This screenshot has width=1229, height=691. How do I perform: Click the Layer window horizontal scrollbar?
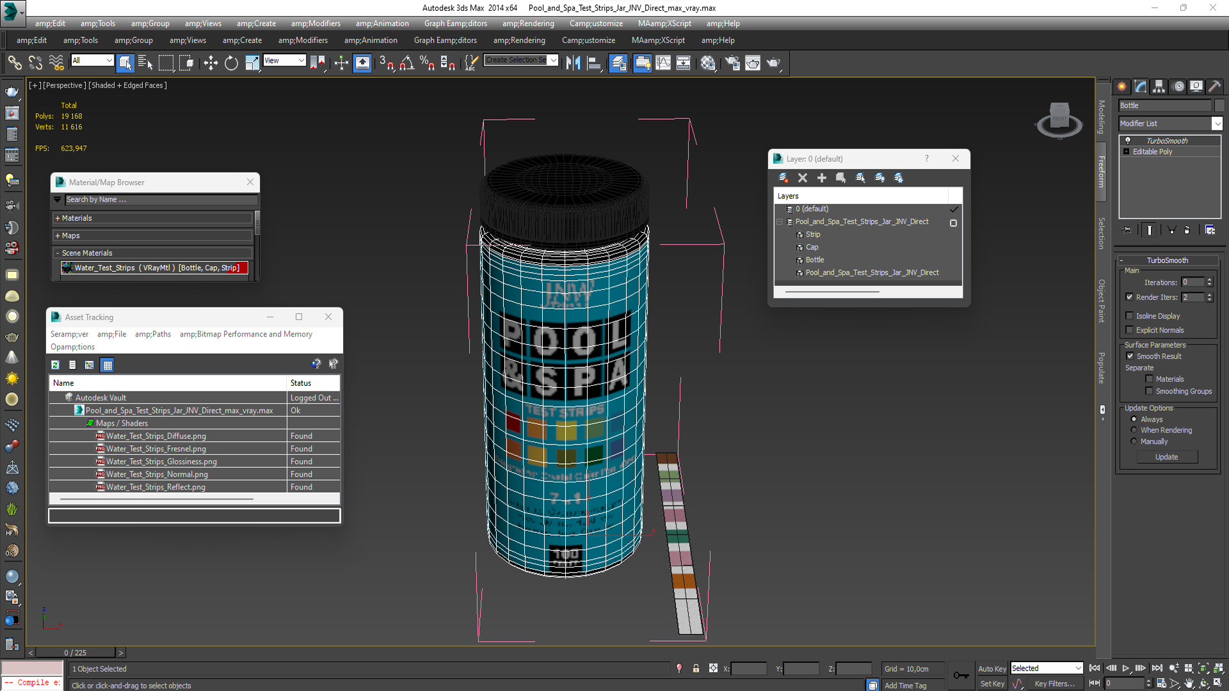click(832, 291)
